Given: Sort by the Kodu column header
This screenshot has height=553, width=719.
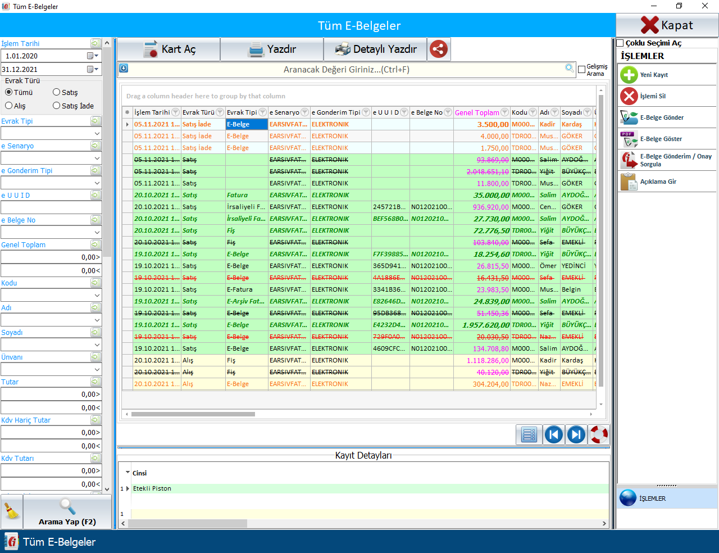Looking at the screenshot, I should point(520,112).
